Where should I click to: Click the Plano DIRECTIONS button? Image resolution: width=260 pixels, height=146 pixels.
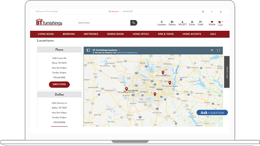59,84
